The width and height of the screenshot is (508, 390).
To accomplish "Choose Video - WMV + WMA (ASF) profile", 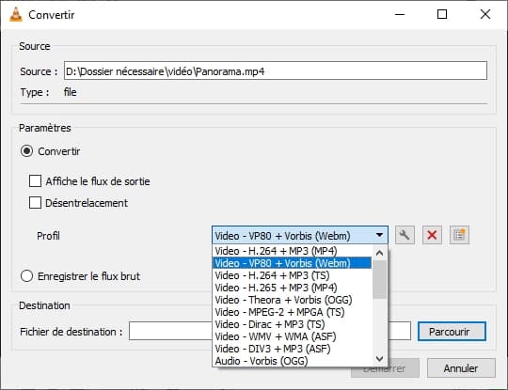I will 292,336.
